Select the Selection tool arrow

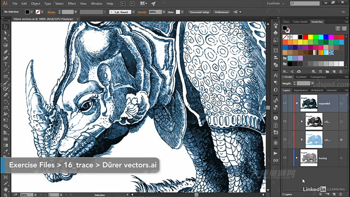click(6, 27)
